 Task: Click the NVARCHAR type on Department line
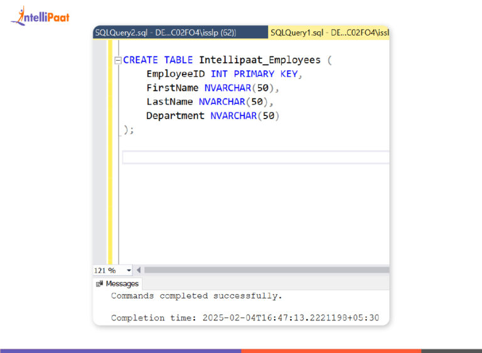click(233, 116)
